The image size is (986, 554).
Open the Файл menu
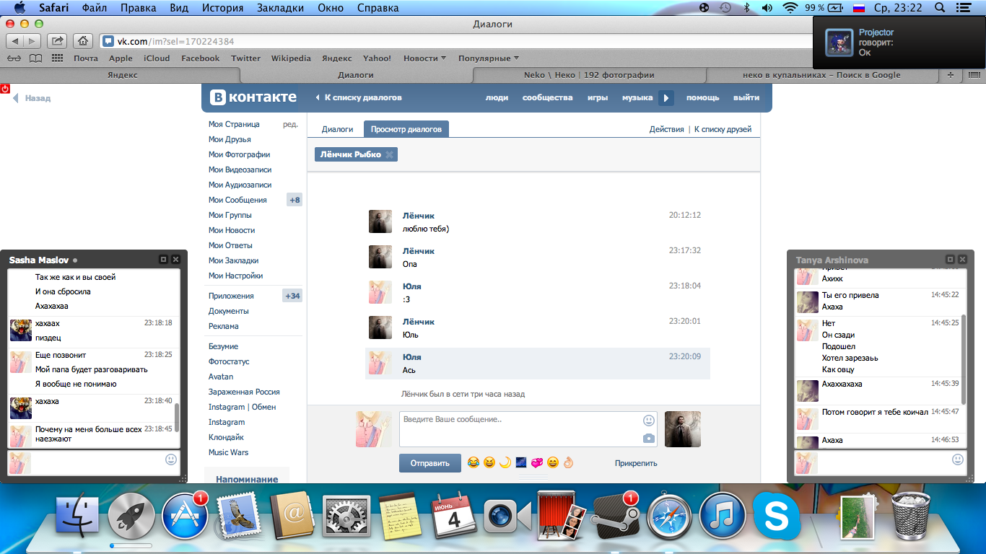tap(95, 8)
